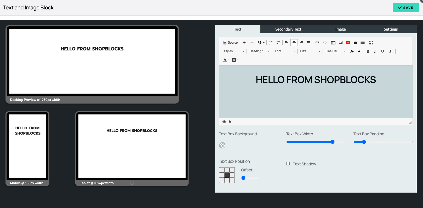Click the editor resize handle corner
The height and width of the screenshot is (208, 423).
point(410,122)
